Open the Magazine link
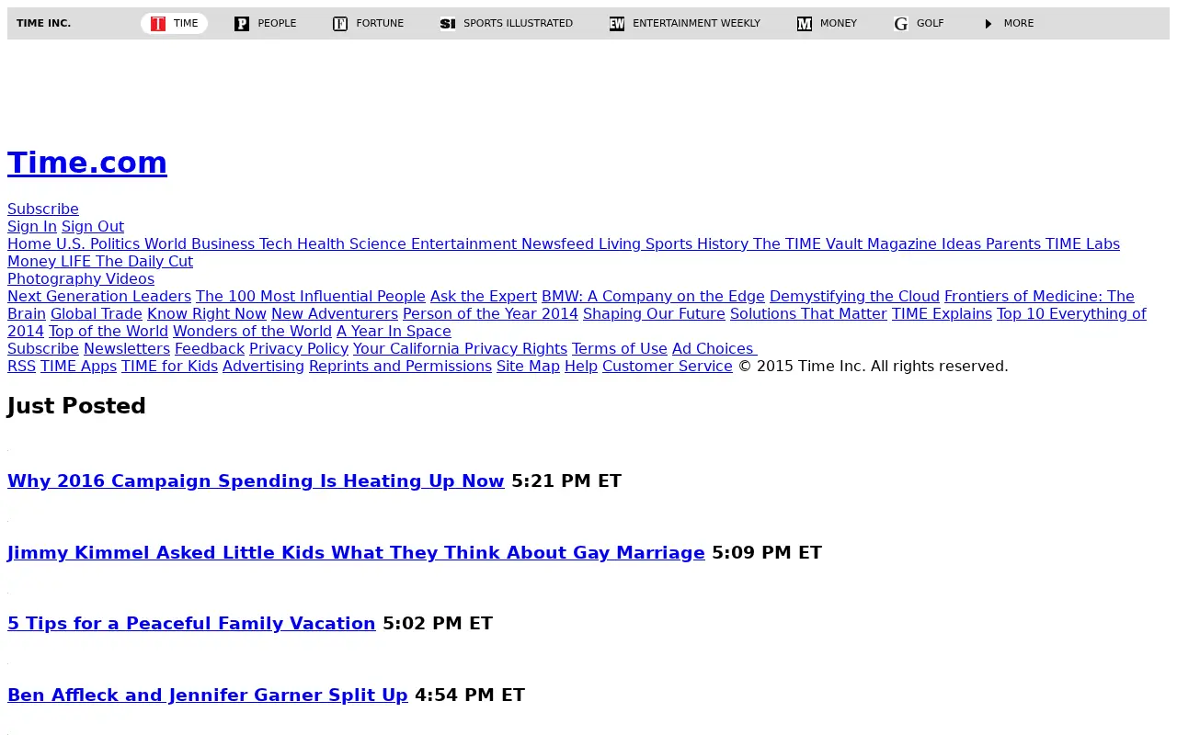The width and height of the screenshot is (1177, 735). pyautogui.click(x=902, y=244)
